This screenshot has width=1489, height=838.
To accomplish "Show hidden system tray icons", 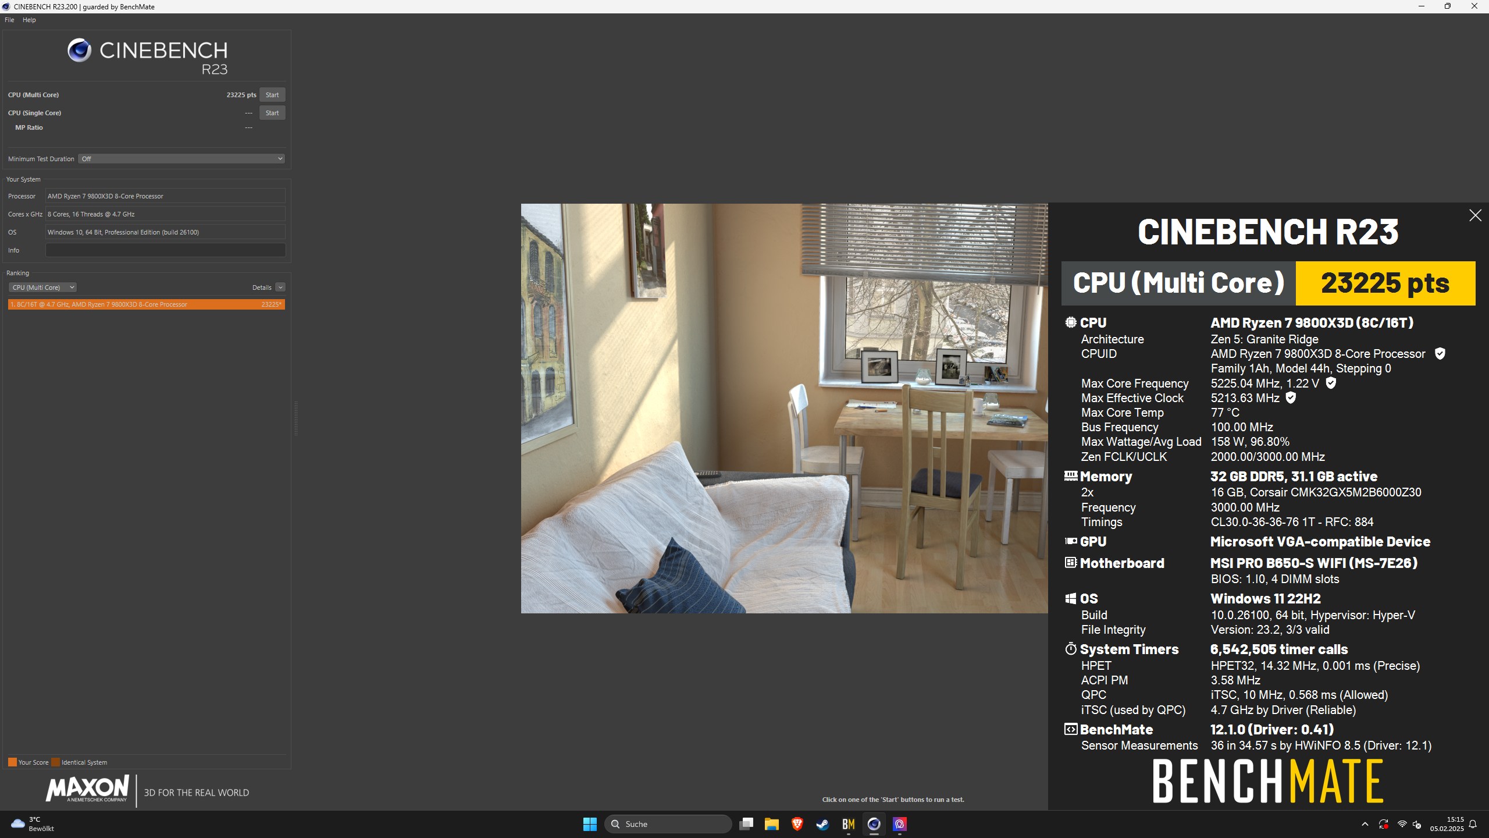I will 1365,824.
